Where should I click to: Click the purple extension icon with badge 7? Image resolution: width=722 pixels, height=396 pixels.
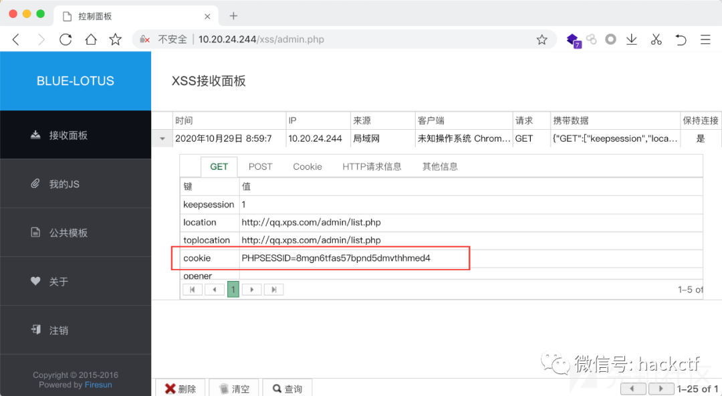pyautogui.click(x=574, y=39)
